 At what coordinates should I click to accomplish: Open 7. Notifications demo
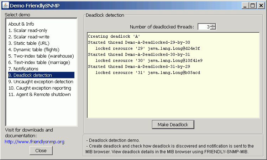pos(23,69)
